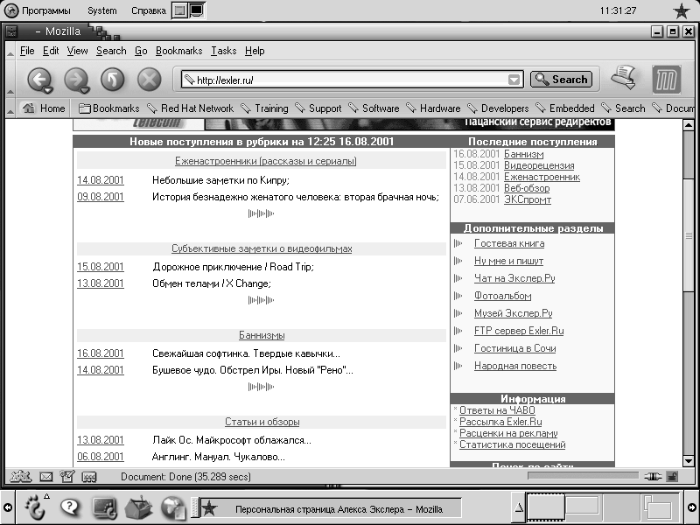Click the vertical scrollbar track
Image resolution: width=700 pixels, height=525 pixels.
click(x=689, y=350)
